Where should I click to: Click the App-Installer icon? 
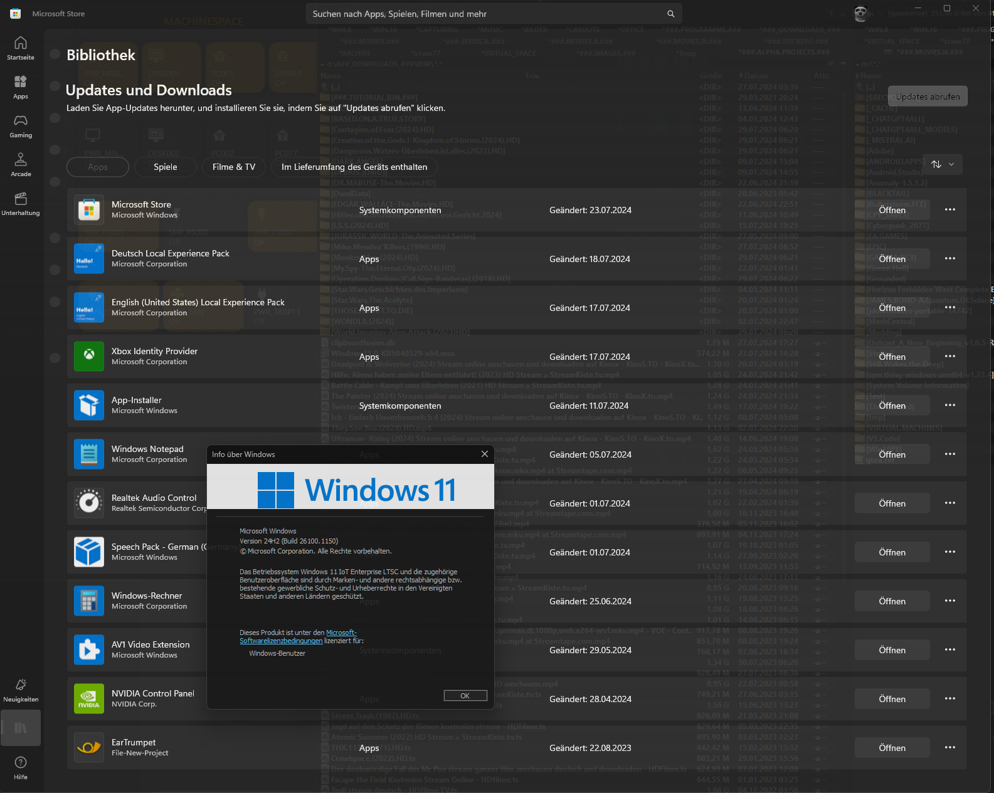(89, 405)
